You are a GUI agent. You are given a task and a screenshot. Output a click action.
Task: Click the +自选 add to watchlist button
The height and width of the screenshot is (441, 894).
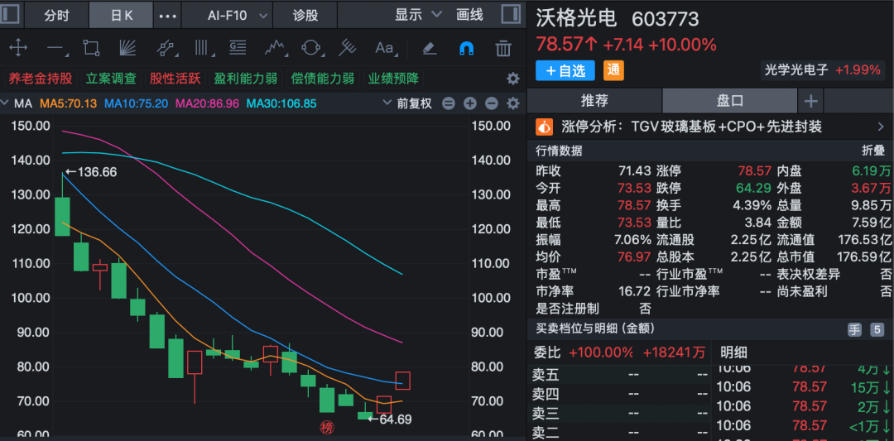click(565, 70)
